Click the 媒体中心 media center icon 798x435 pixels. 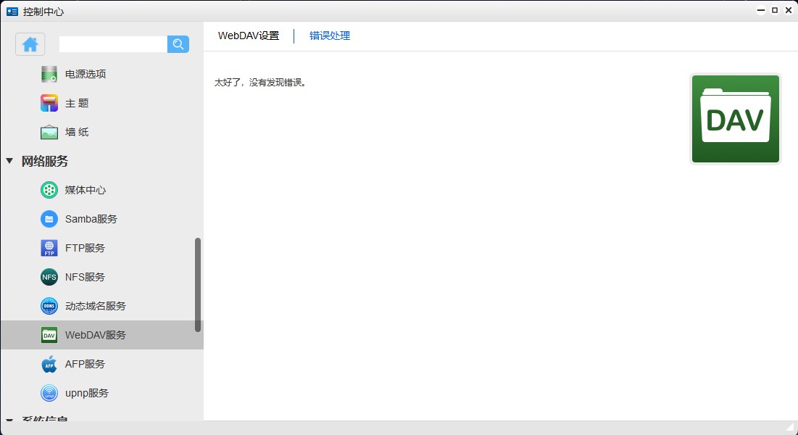(49, 190)
